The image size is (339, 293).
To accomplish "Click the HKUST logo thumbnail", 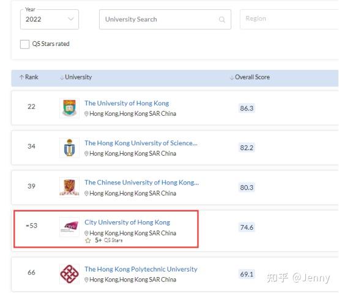I will click(69, 148).
